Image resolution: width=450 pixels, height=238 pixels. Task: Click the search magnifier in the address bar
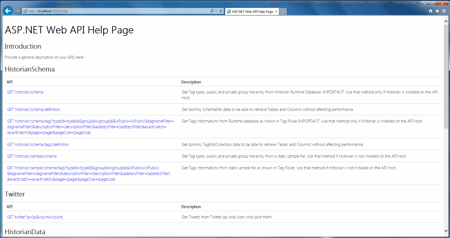coord(212,11)
